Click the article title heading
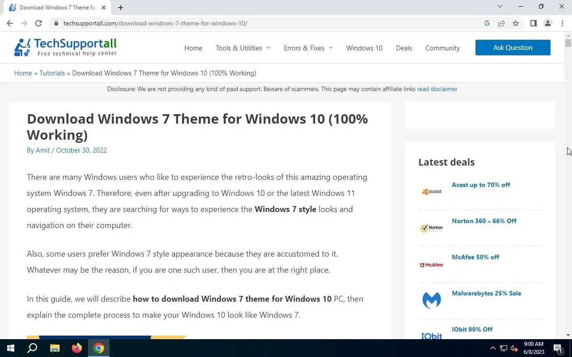572x357 pixels. click(x=198, y=127)
